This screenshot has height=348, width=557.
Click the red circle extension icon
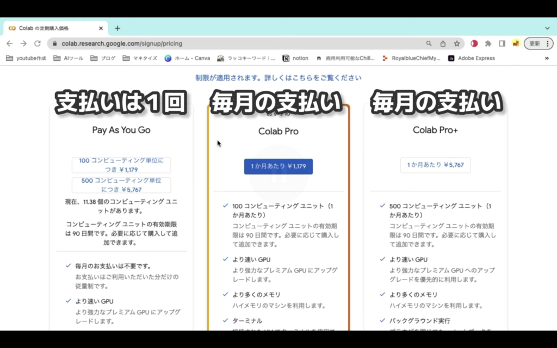pos(474,43)
